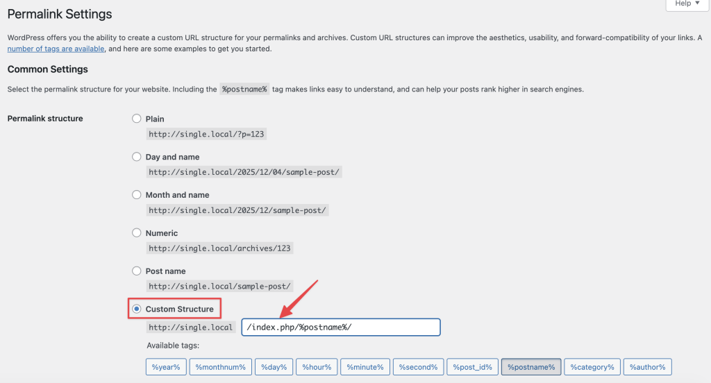Screen dimensions: 711x383
Task: Click the Custom Structure label text
Action: coord(179,309)
